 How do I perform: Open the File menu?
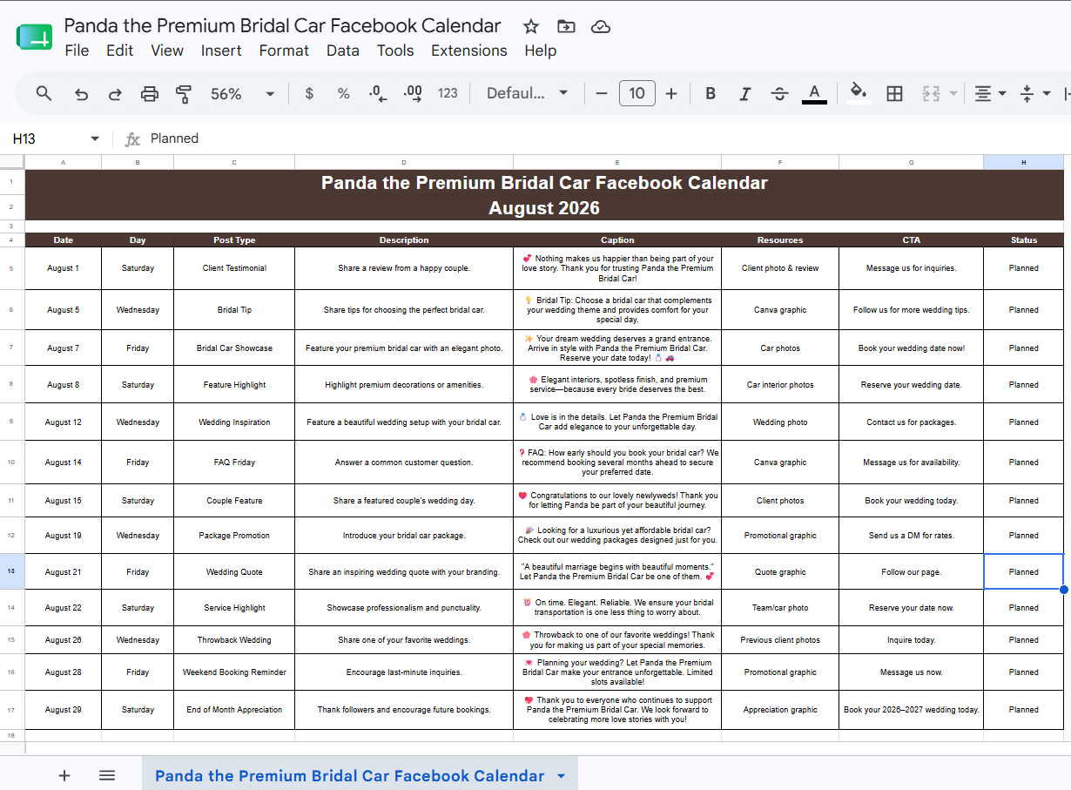77,51
